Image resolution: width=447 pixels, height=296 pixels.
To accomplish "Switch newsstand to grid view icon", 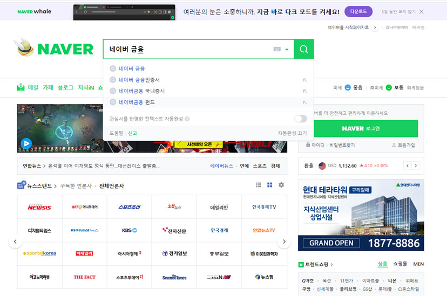I will 270,185.
